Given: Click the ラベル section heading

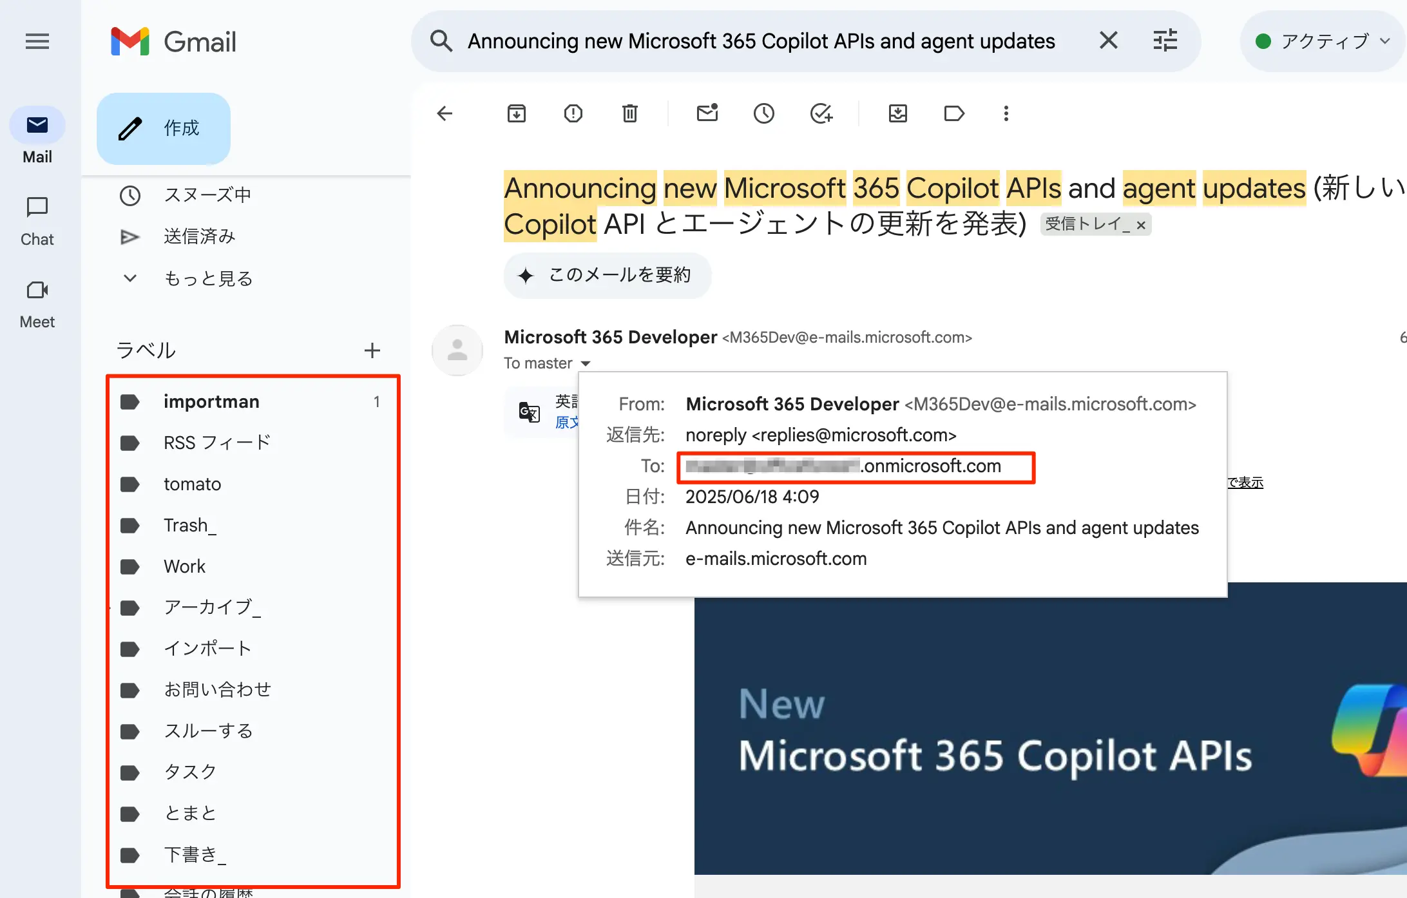Looking at the screenshot, I should click(146, 350).
